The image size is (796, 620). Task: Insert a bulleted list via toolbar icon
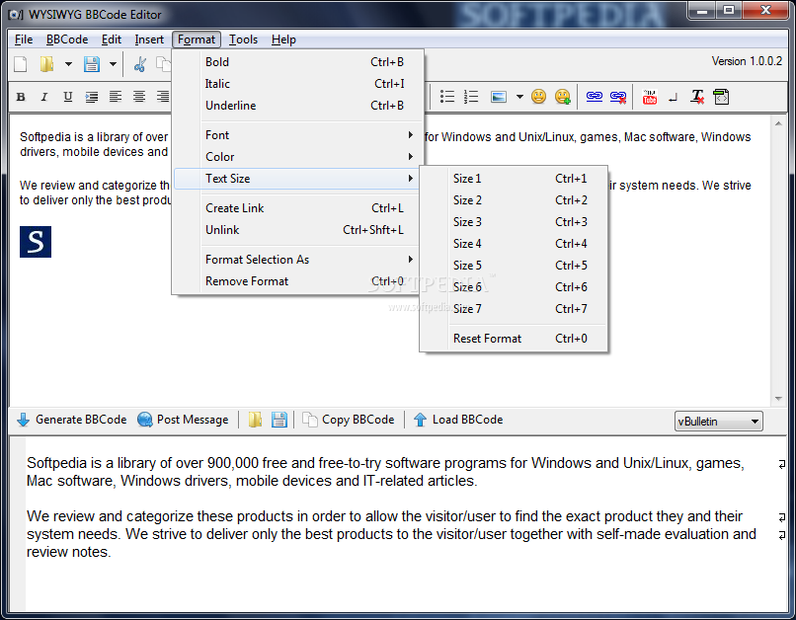[x=447, y=97]
